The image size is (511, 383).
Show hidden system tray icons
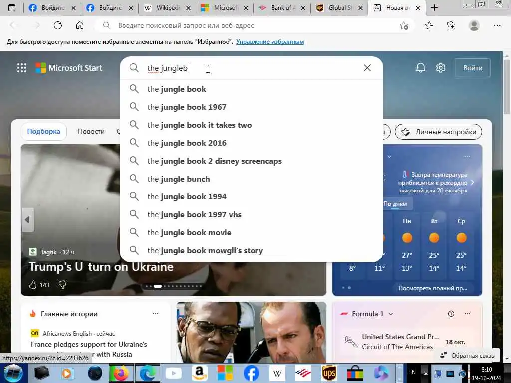[x=425, y=373]
